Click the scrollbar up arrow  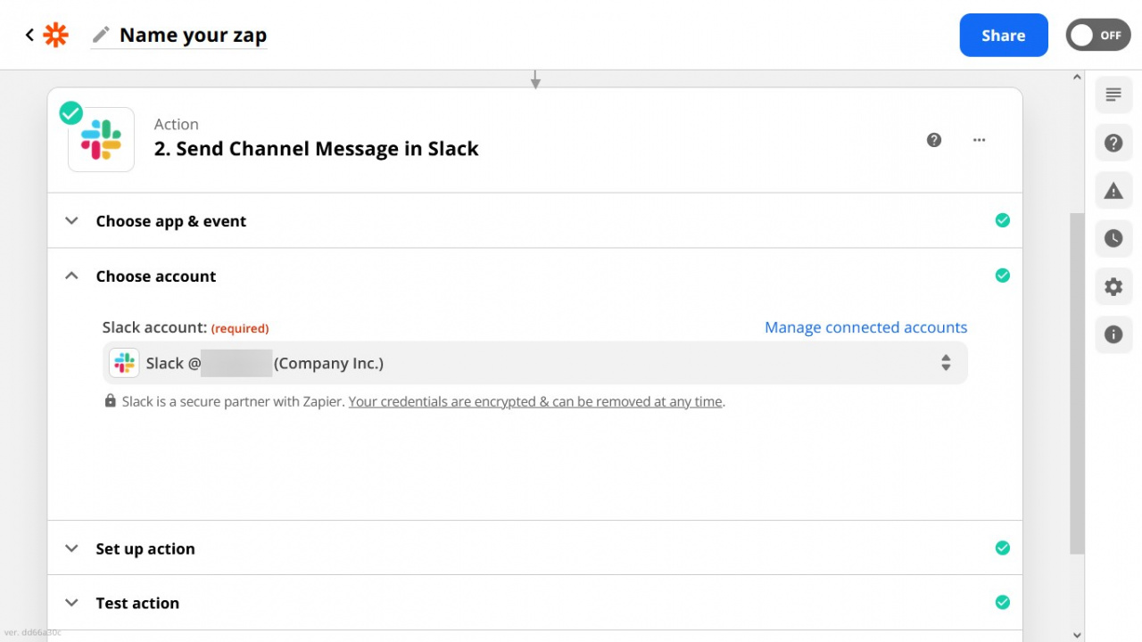click(1077, 78)
